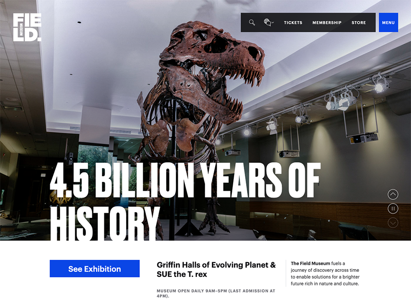411x300 pixels.
Task: Open the blue MENU button
Action: (388, 23)
